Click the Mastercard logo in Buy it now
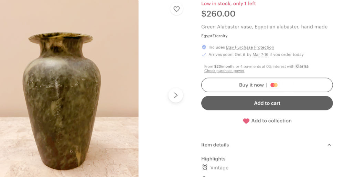The image size is (344, 177). [274, 85]
